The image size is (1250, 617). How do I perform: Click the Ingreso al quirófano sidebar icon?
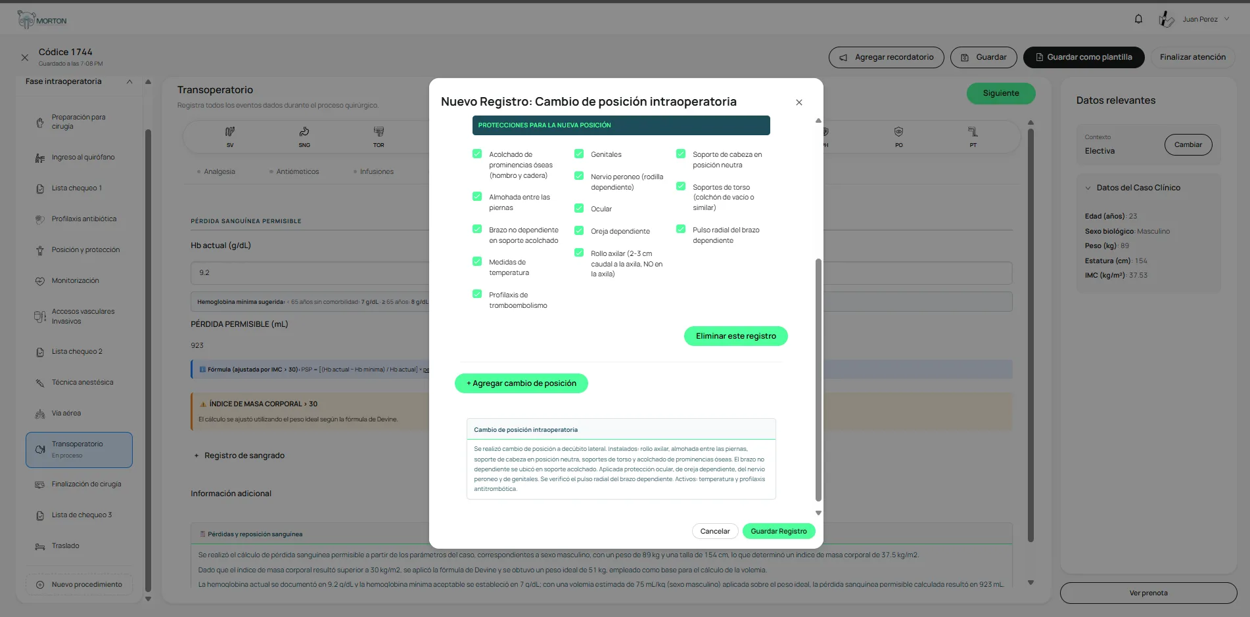[x=40, y=158]
